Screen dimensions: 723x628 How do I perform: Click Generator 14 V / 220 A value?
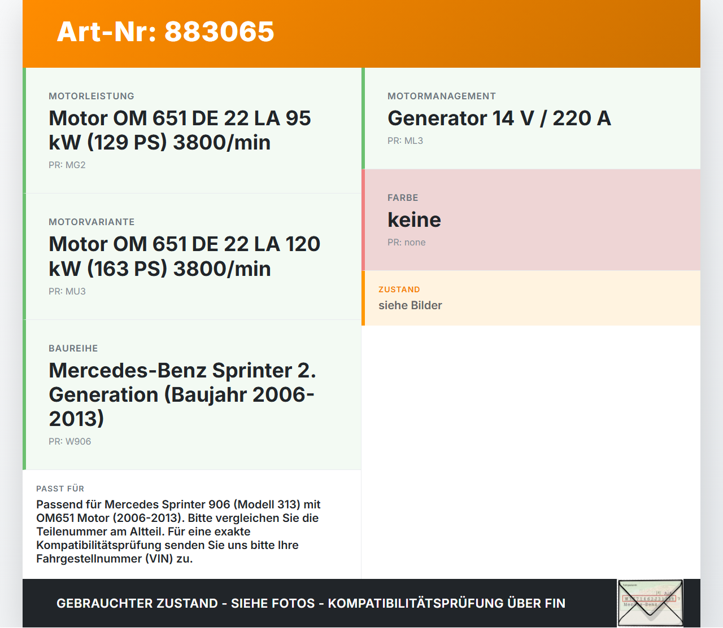tap(499, 118)
